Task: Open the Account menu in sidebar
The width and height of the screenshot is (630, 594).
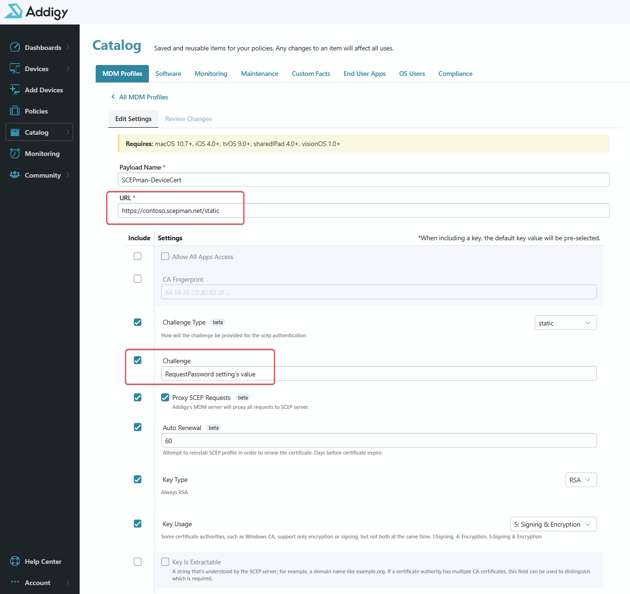Action: coord(38,583)
